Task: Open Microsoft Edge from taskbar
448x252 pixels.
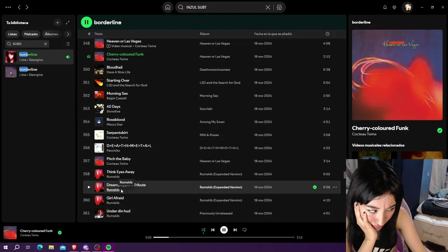Action: coord(40,247)
